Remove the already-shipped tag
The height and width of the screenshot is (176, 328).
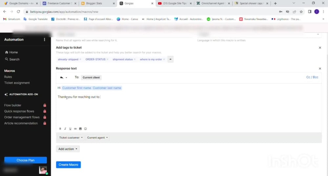[x=80, y=59]
